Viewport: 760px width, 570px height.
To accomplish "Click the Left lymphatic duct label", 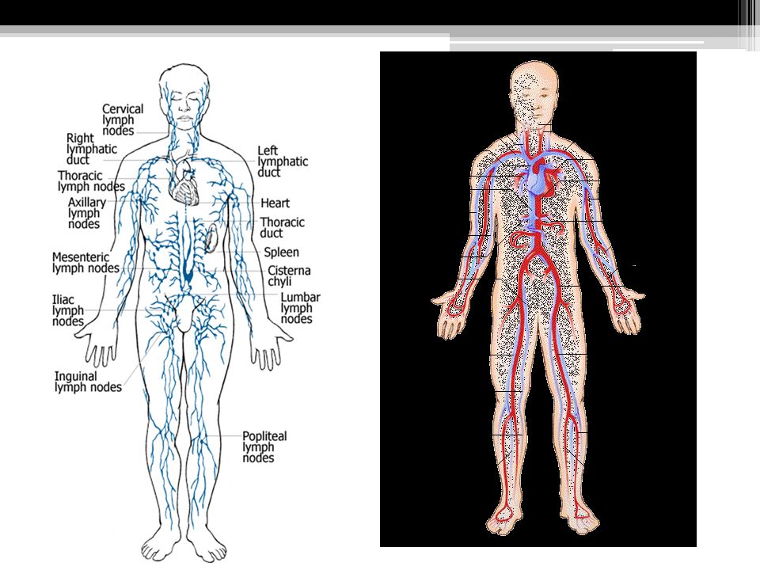I will click(x=283, y=161).
